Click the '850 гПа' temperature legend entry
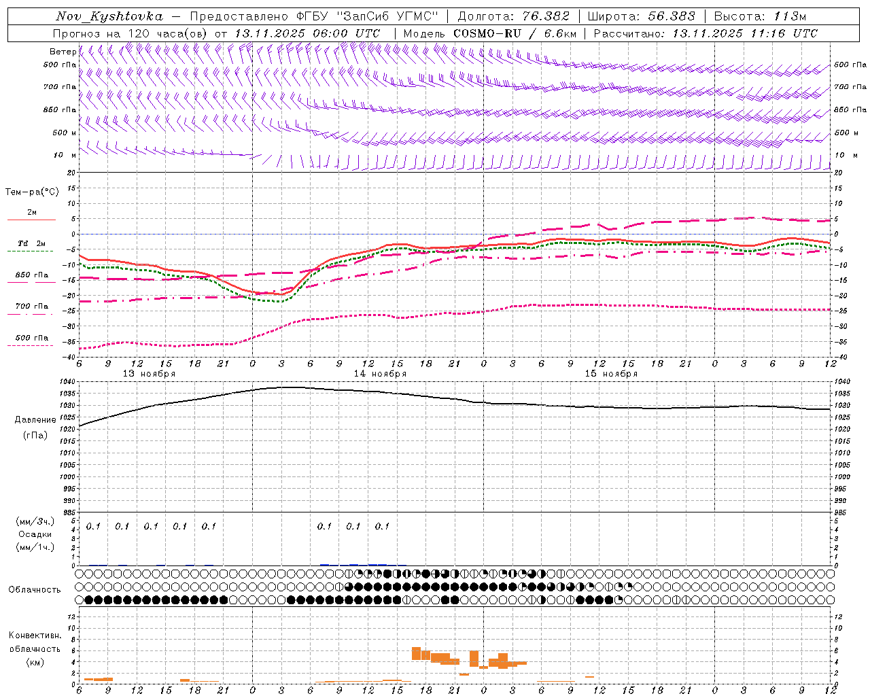The width and height of the screenshot is (870, 696). pos(32,275)
